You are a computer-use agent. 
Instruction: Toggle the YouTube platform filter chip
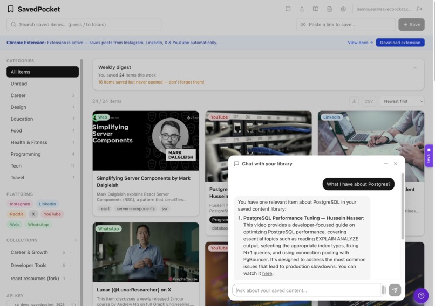52,214
